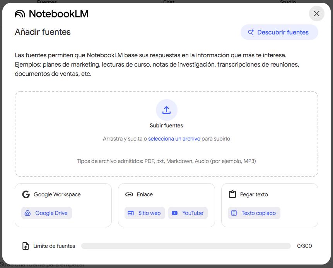Select the Texto copiado option
The image size is (333, 268).
254,213
